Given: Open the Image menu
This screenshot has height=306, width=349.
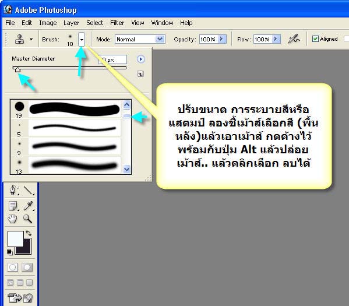Looking at the screenshot, I should click(x=48, y=23).
